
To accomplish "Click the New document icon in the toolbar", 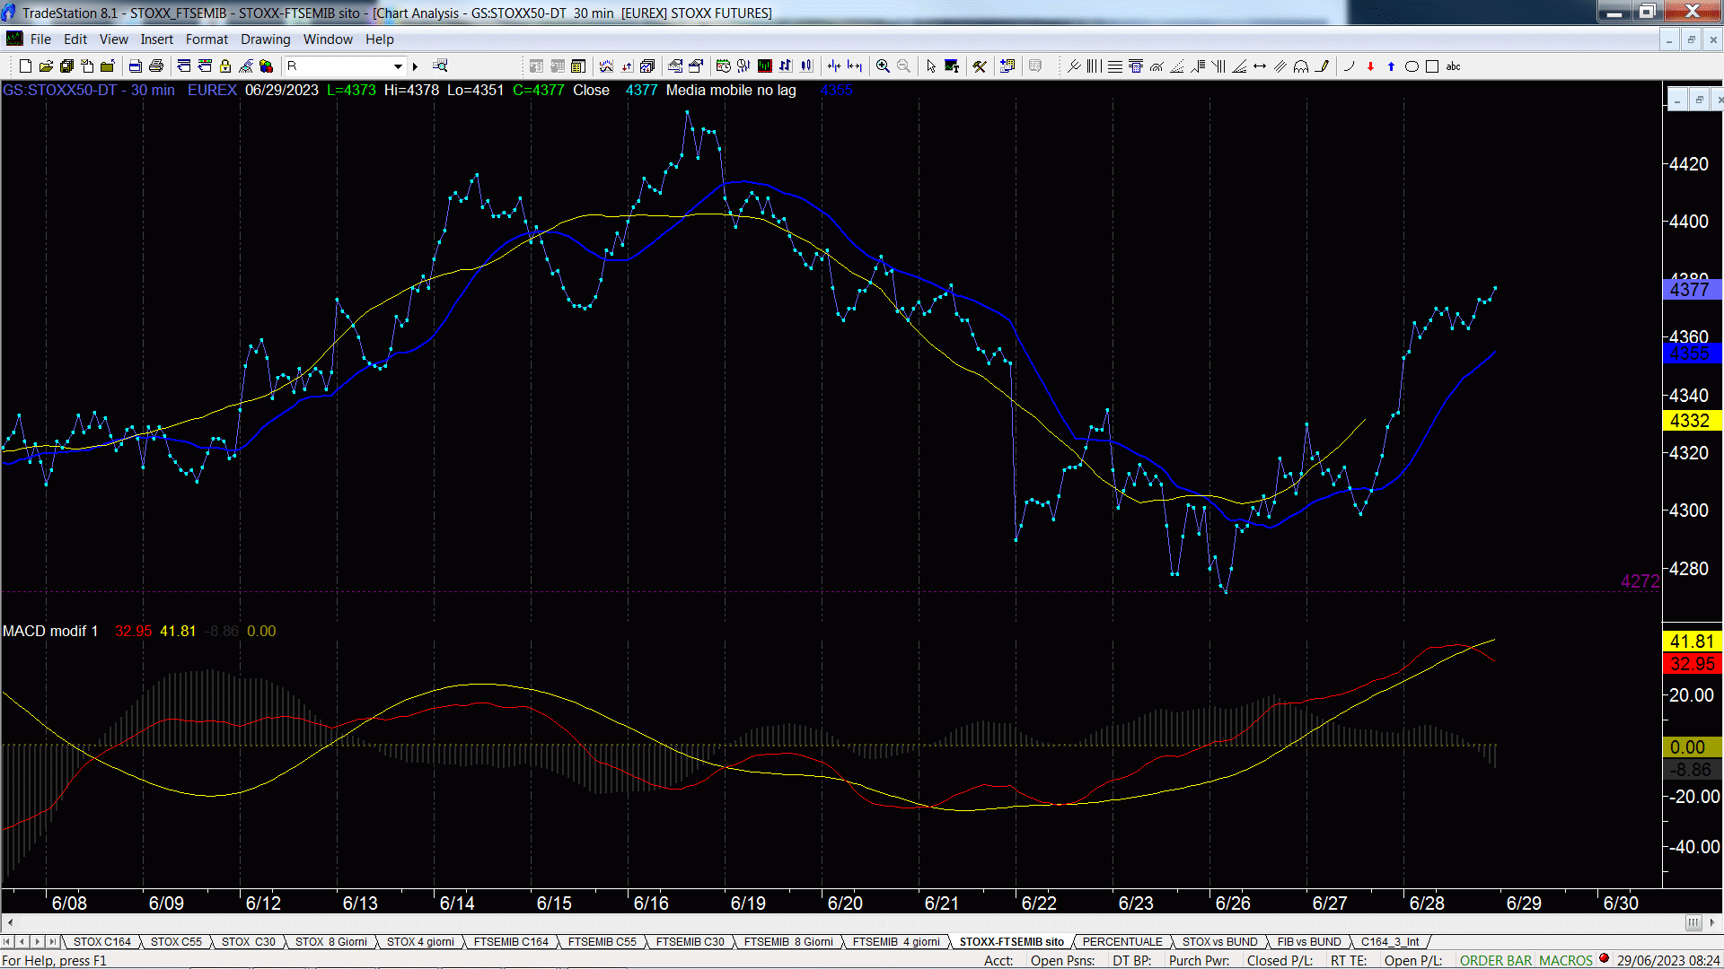I will coord(25,66).
